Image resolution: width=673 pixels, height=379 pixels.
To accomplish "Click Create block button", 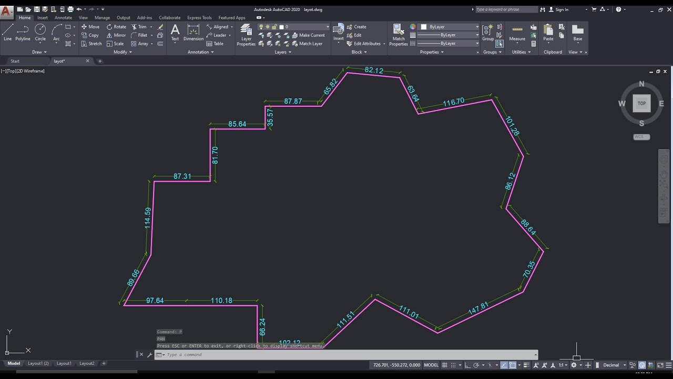I will click(356, 27).
